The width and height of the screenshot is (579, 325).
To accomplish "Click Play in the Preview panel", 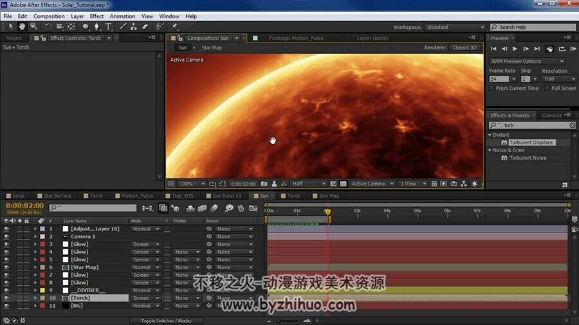I will point(515,49).
